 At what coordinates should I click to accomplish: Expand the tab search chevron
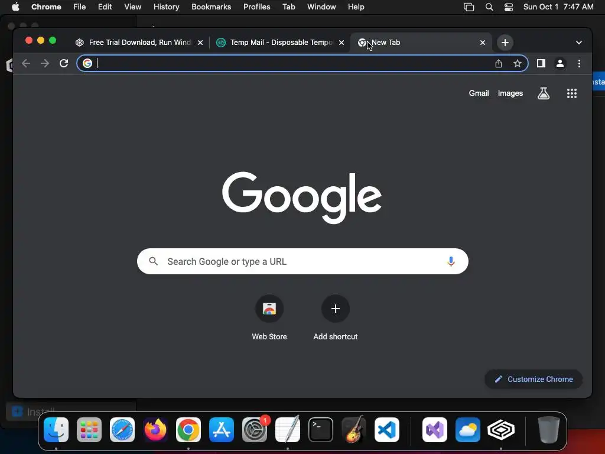(x=579, y=43)
